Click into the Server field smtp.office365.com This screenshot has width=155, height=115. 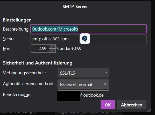point(88,39)
